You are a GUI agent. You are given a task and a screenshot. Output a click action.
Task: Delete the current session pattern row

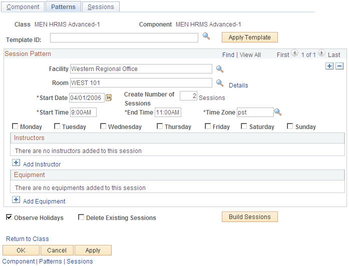[339, 66]
